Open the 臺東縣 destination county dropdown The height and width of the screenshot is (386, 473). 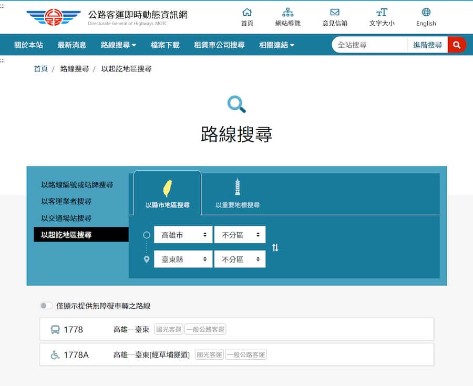(x=183, y=259)
